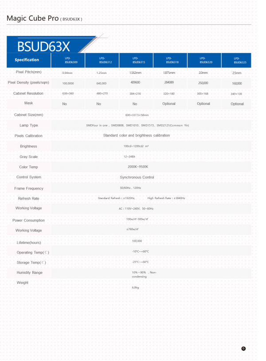The width and height of the screenshot is (266, 361).
Task: Select the Magic Cube Pro page title
Action: click(44, 18)
